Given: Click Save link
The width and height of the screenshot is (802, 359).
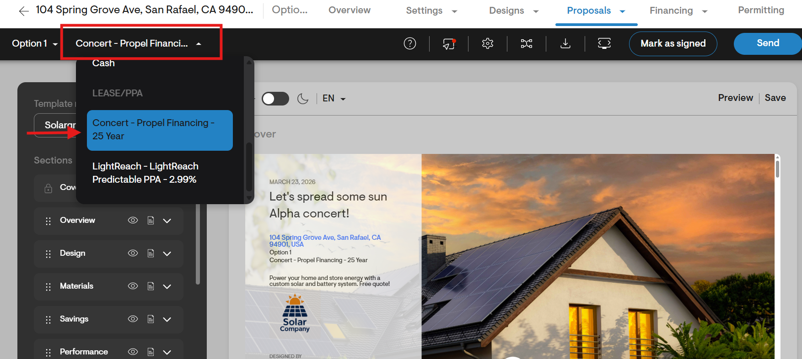Looking at the screenshot, I should coord(775,98).
